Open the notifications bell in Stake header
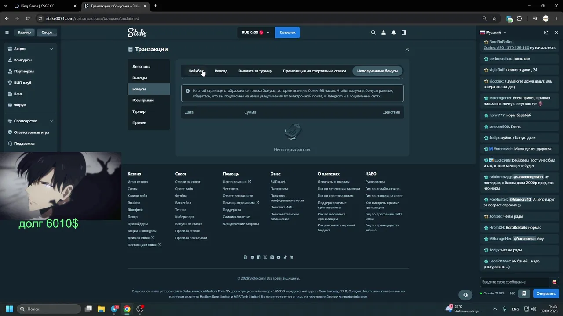The image size is (563, 316). point(394,32)
